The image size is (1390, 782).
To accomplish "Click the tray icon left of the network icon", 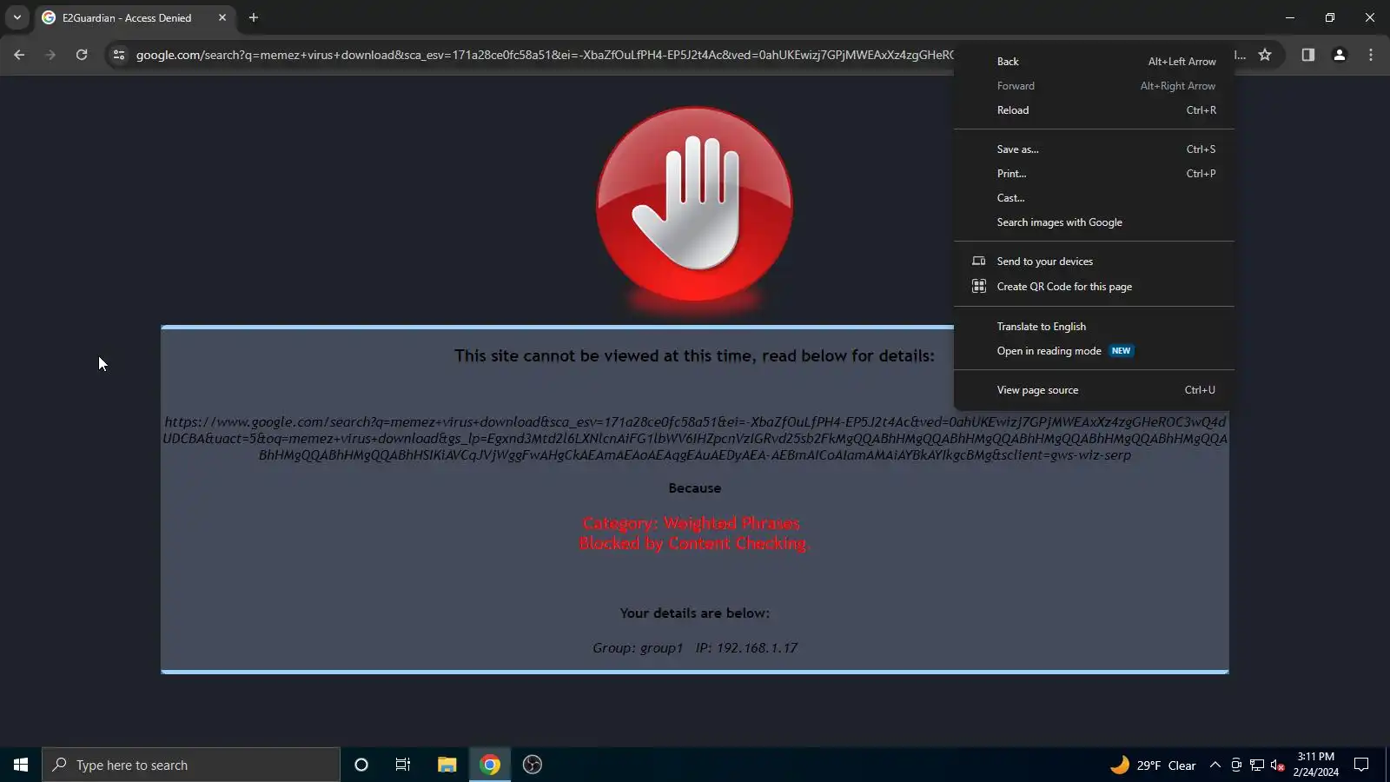I will coord(1236,765).
